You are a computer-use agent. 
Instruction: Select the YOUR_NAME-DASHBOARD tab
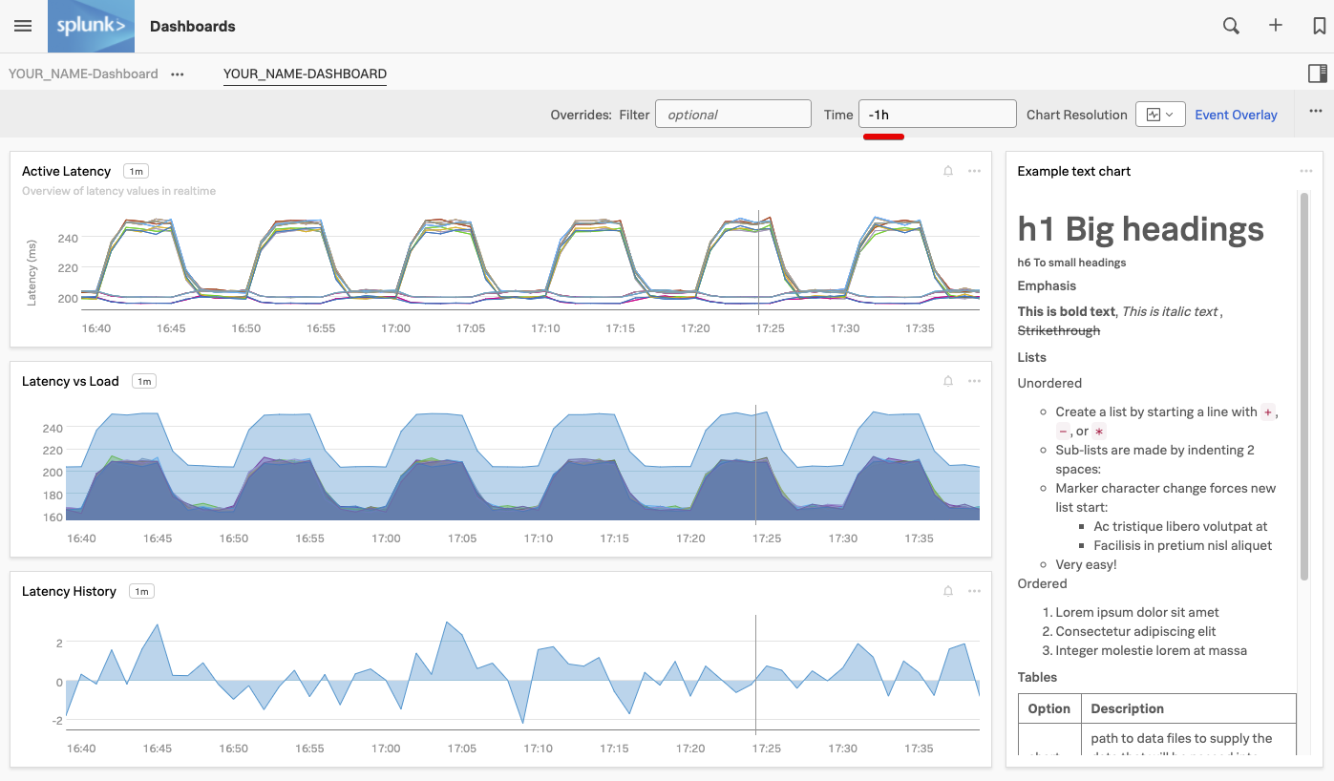(x=305, y=74)
